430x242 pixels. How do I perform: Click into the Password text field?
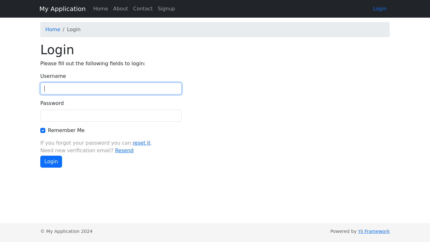point(111,116)
